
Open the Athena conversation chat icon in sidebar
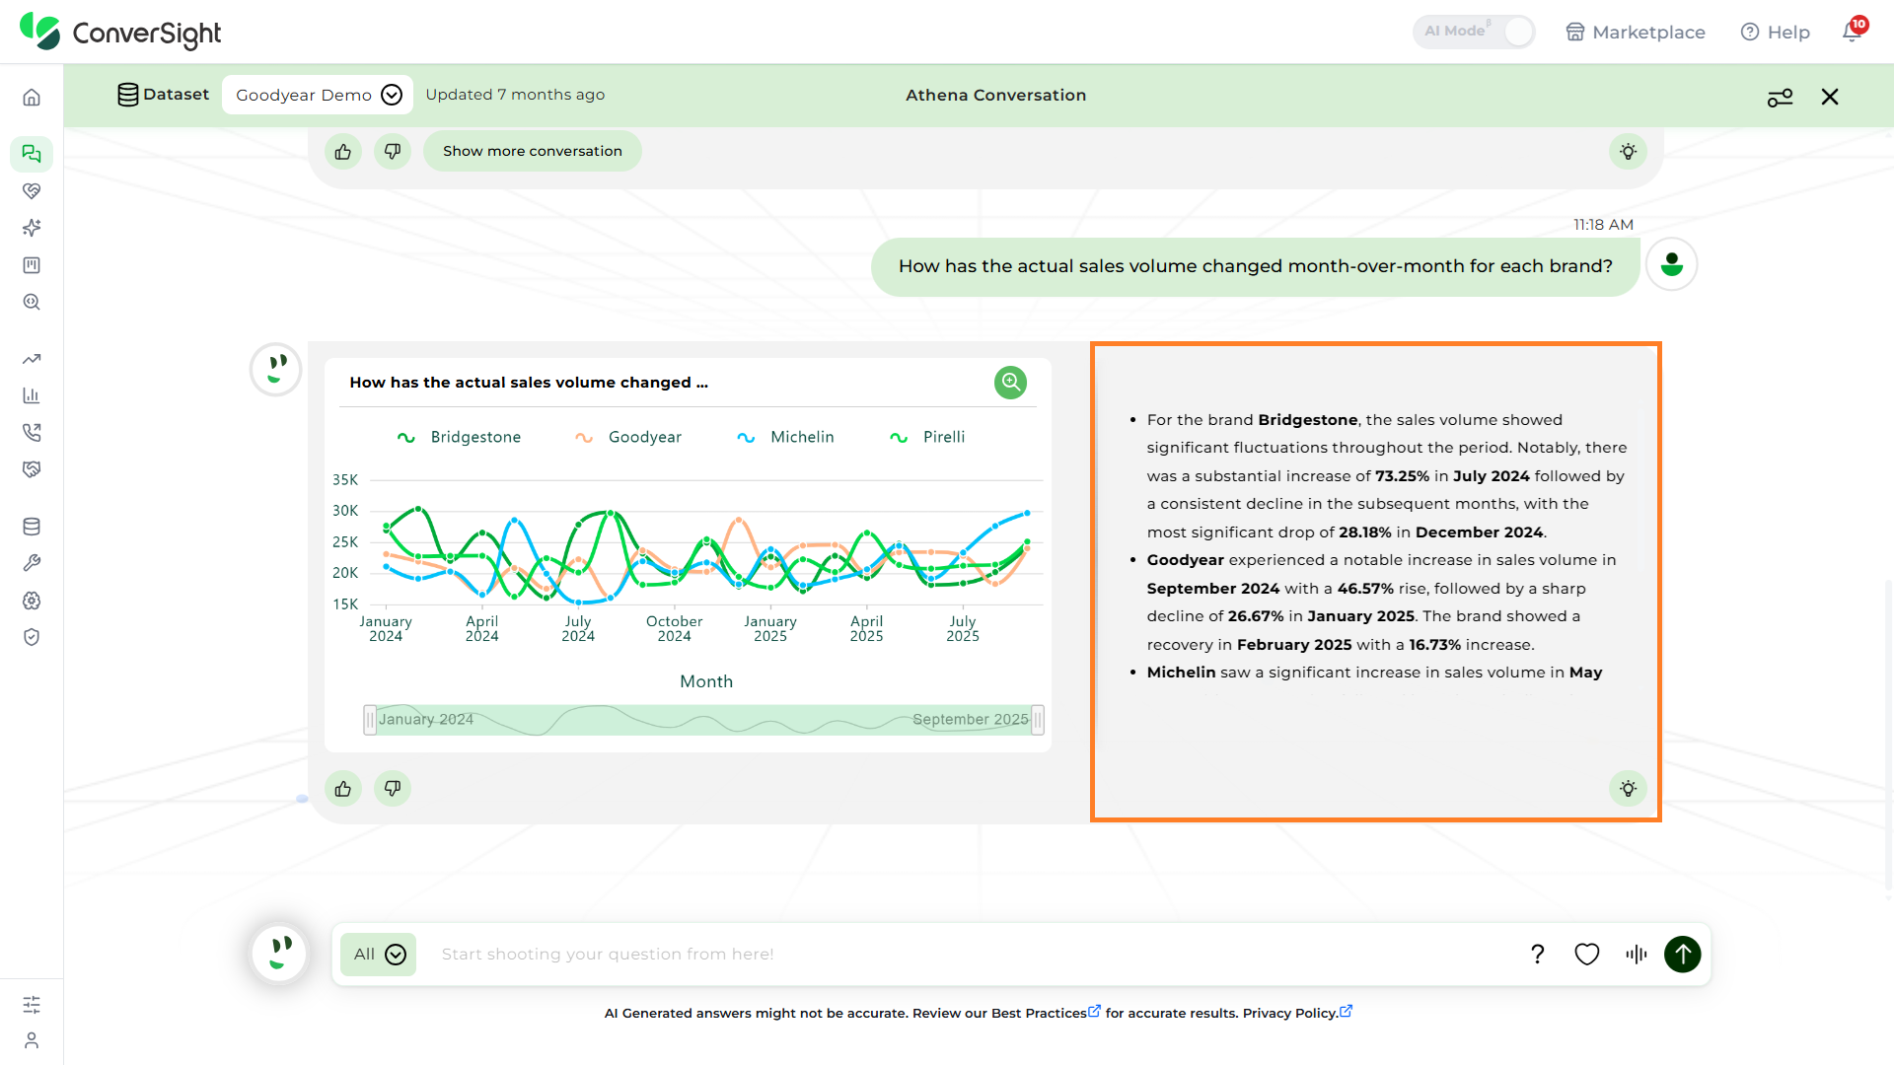coord(32,154)
